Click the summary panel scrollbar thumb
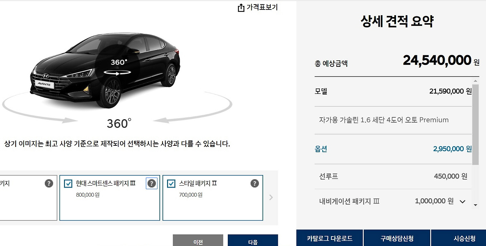This screenshot has height=246, width=486. click(476, 125)
